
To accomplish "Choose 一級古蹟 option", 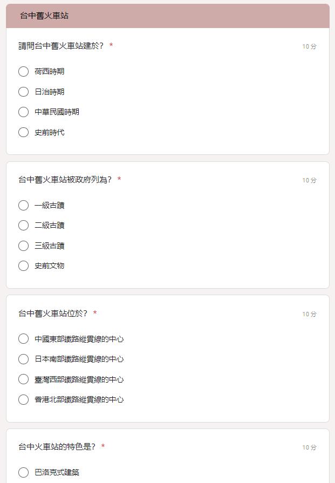I will pyautogui.click(x=23, y=205).
